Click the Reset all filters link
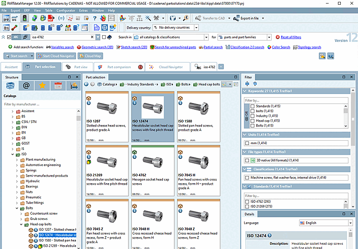 (x=291, y=37)
